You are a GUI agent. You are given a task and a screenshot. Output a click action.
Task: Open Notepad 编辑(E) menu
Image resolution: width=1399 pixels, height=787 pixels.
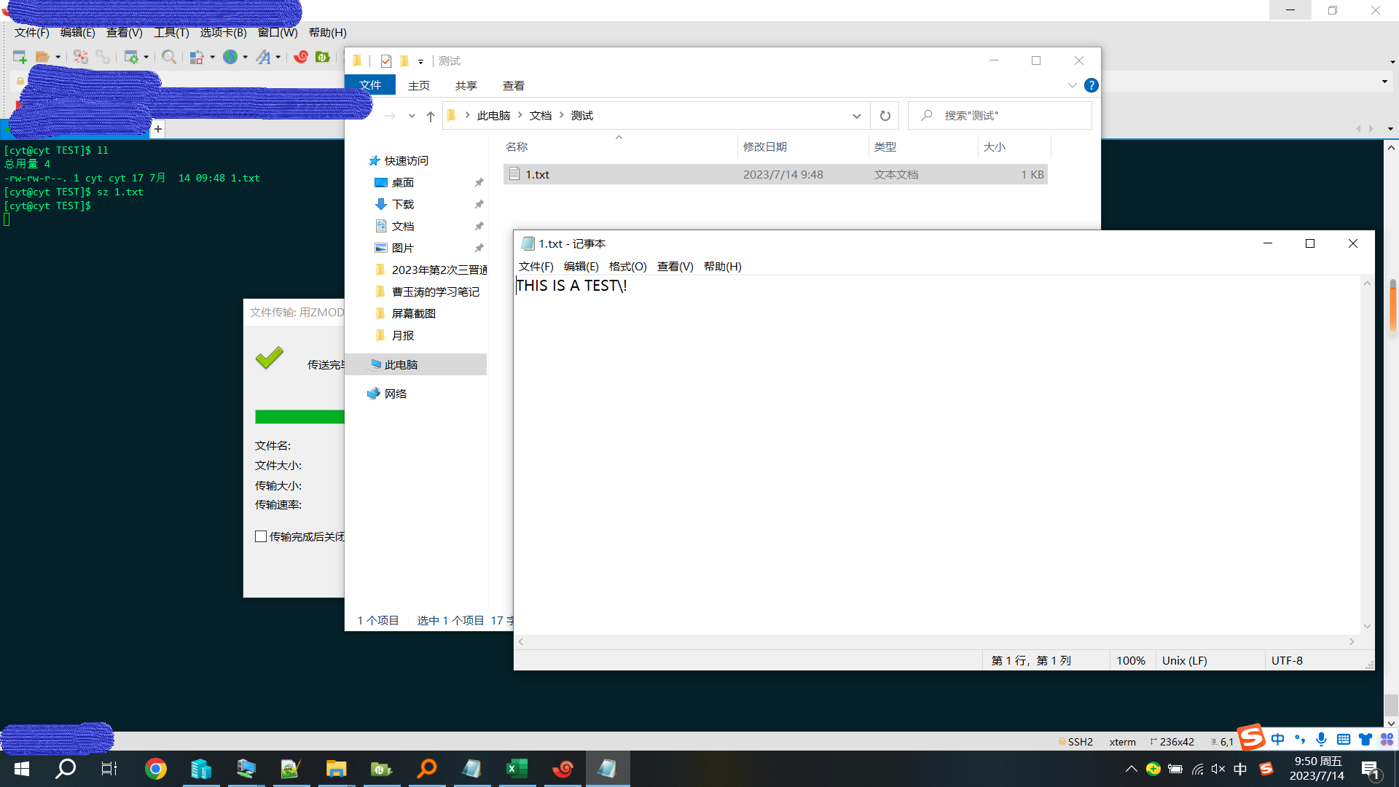pyautogui.click(x=581, y=267)
